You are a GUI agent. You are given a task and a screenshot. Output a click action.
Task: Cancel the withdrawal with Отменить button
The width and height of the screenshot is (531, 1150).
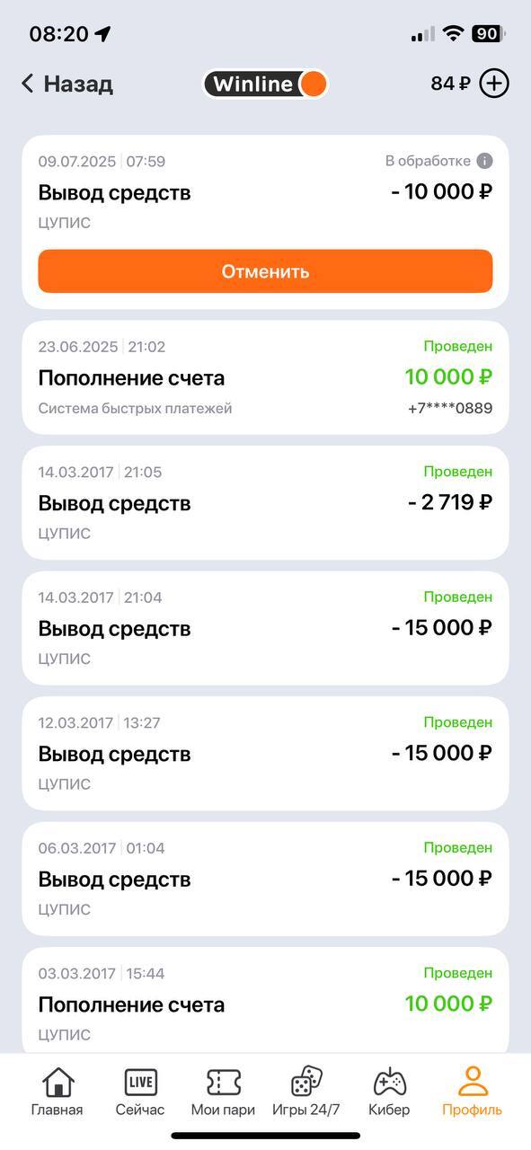[265, 271]
